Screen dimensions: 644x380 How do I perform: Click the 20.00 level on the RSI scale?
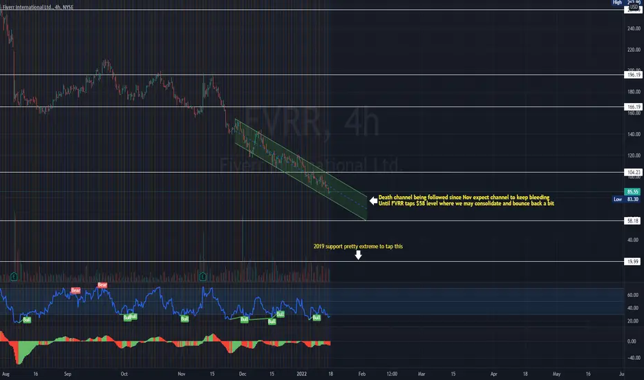click(633, 321)
